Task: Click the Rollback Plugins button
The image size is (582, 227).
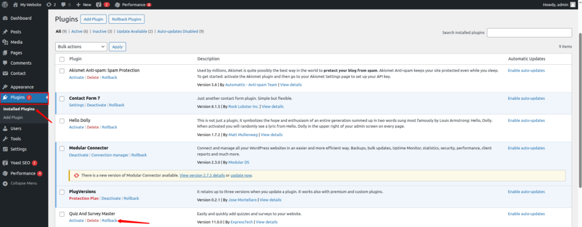Action: point(127,19)
